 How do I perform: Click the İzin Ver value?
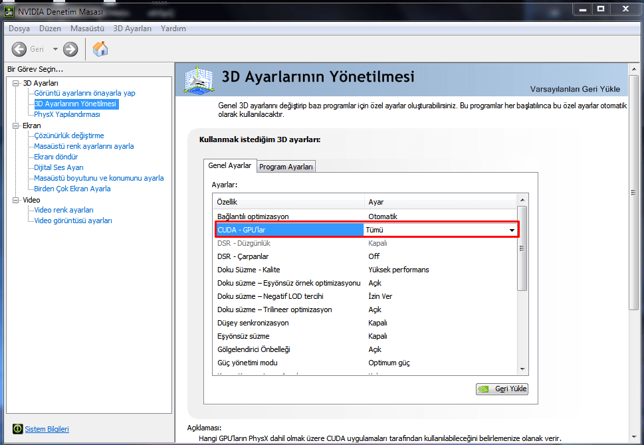pos(380,296)
